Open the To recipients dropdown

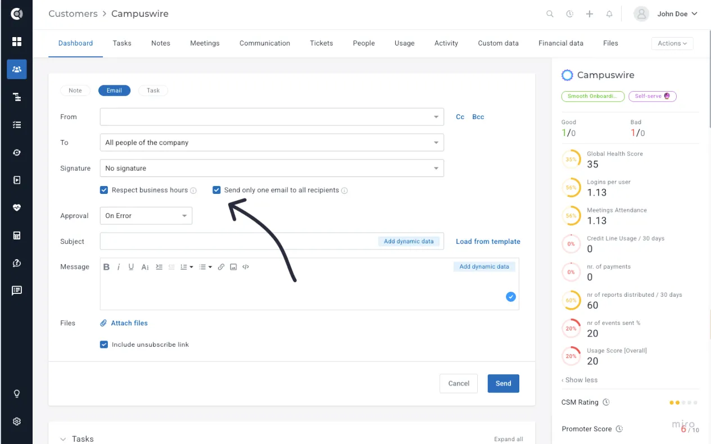272,143
